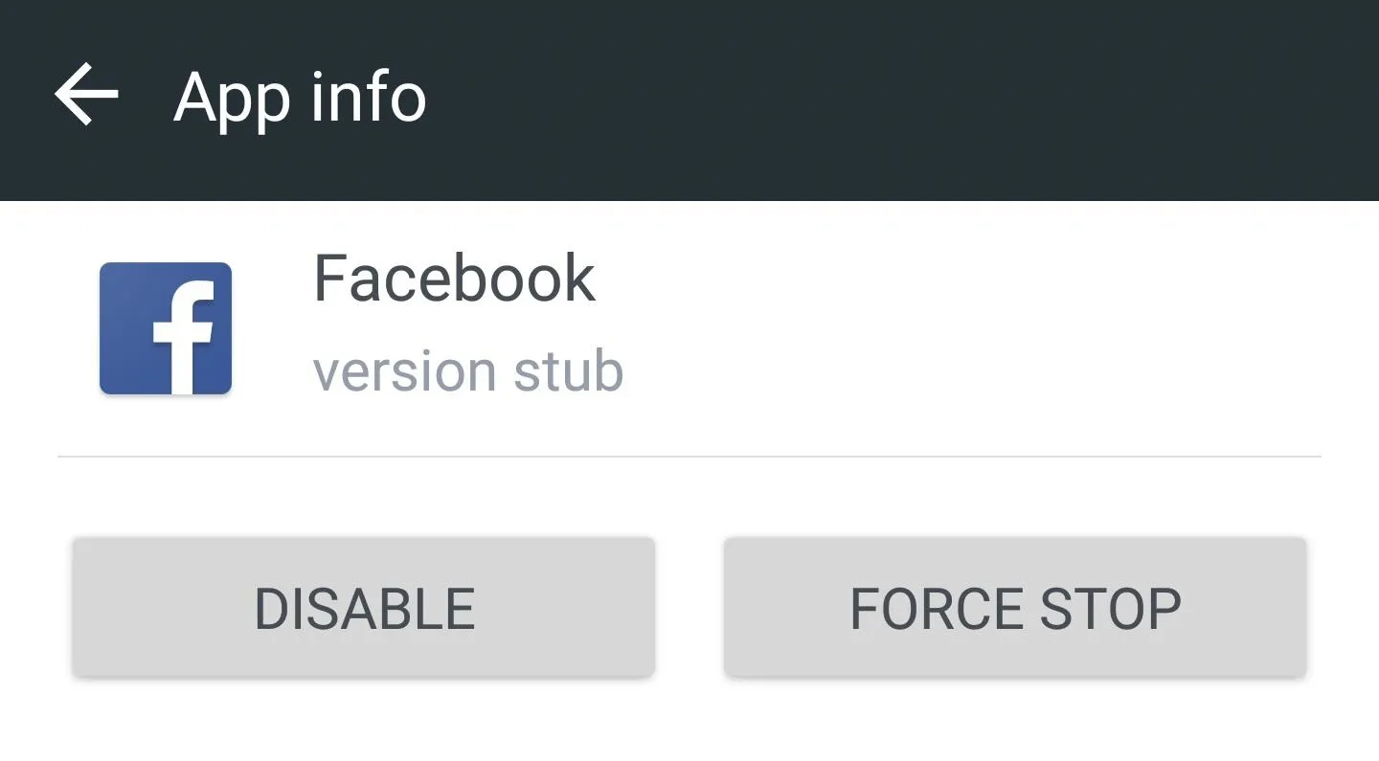Select the blue Facebook logo thumbnail

click(x=166, y=328)
